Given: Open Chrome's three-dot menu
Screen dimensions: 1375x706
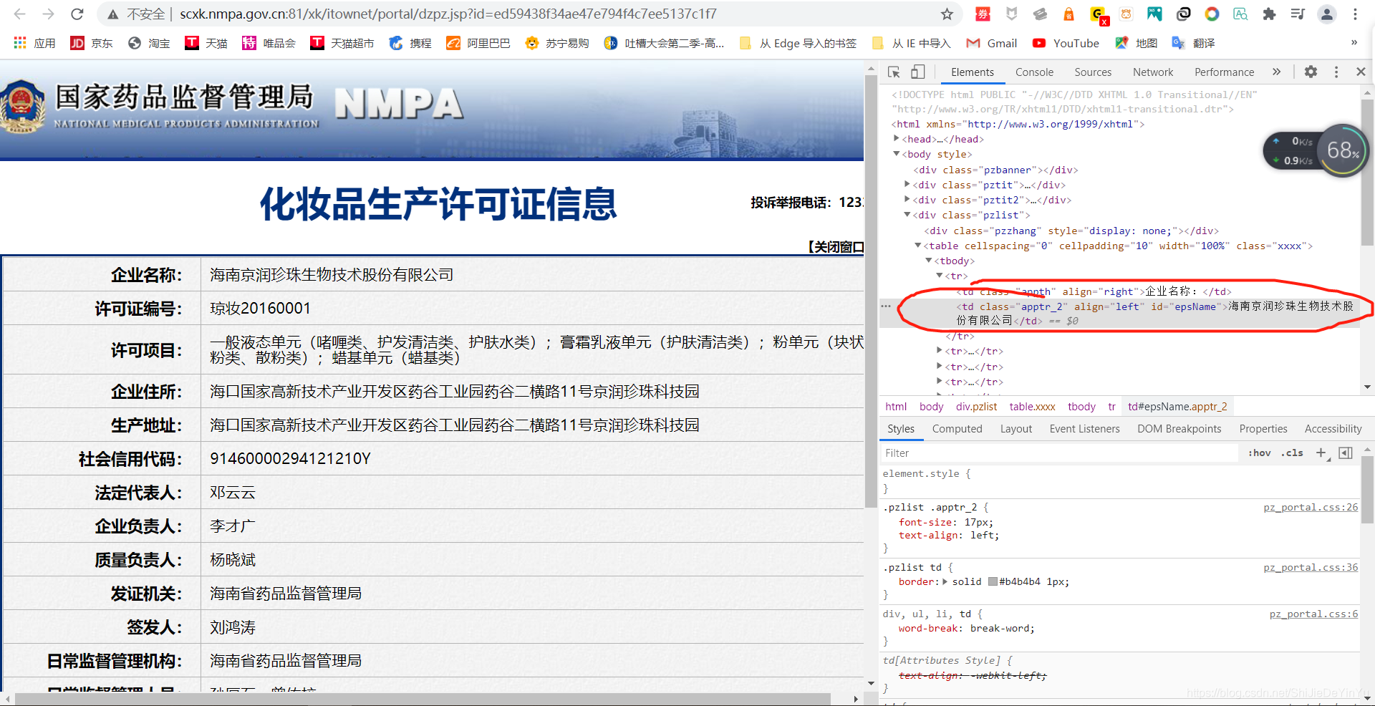Looking at the screenshot, I should point(1355,14).
